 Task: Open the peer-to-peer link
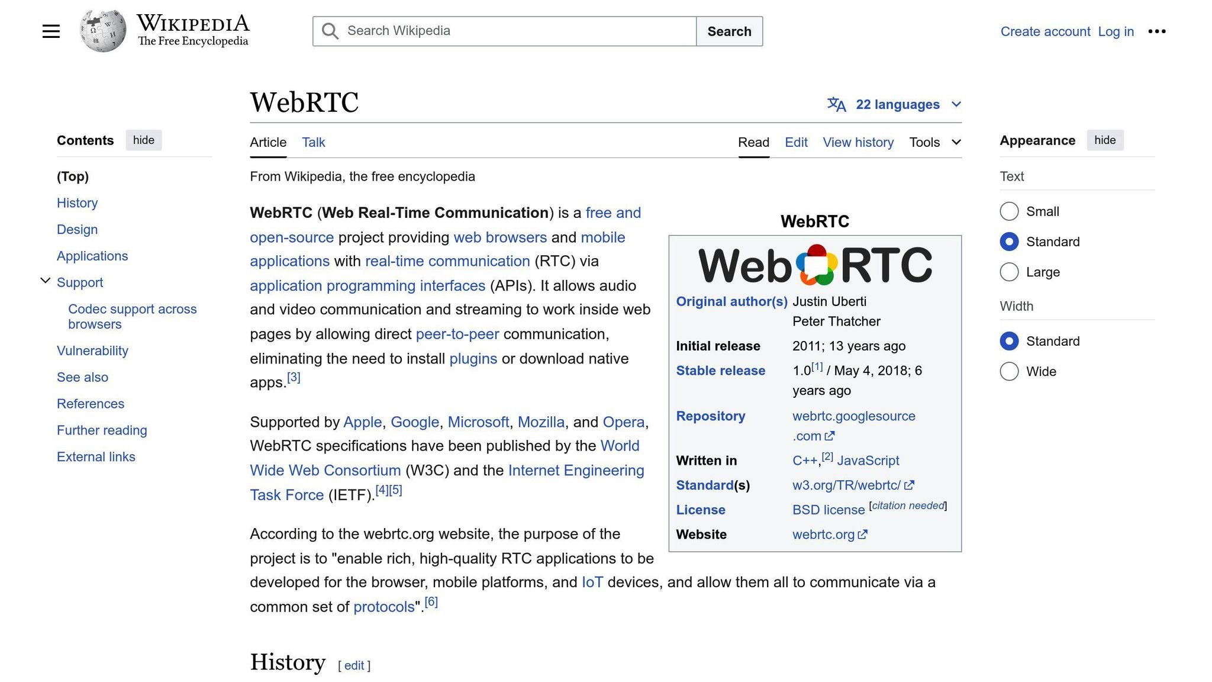pyautogui.click(x=457, y=334)
